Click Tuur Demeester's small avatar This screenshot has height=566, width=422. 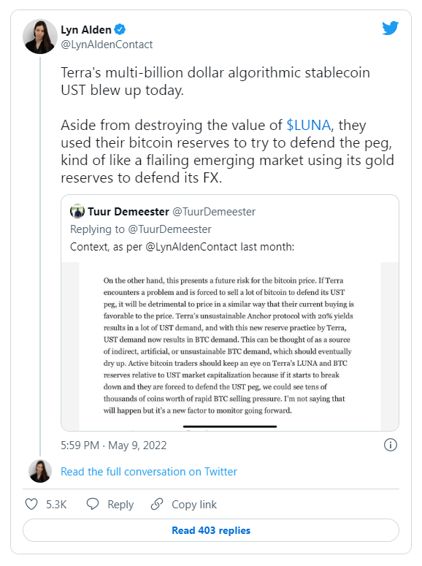(77, 211)
